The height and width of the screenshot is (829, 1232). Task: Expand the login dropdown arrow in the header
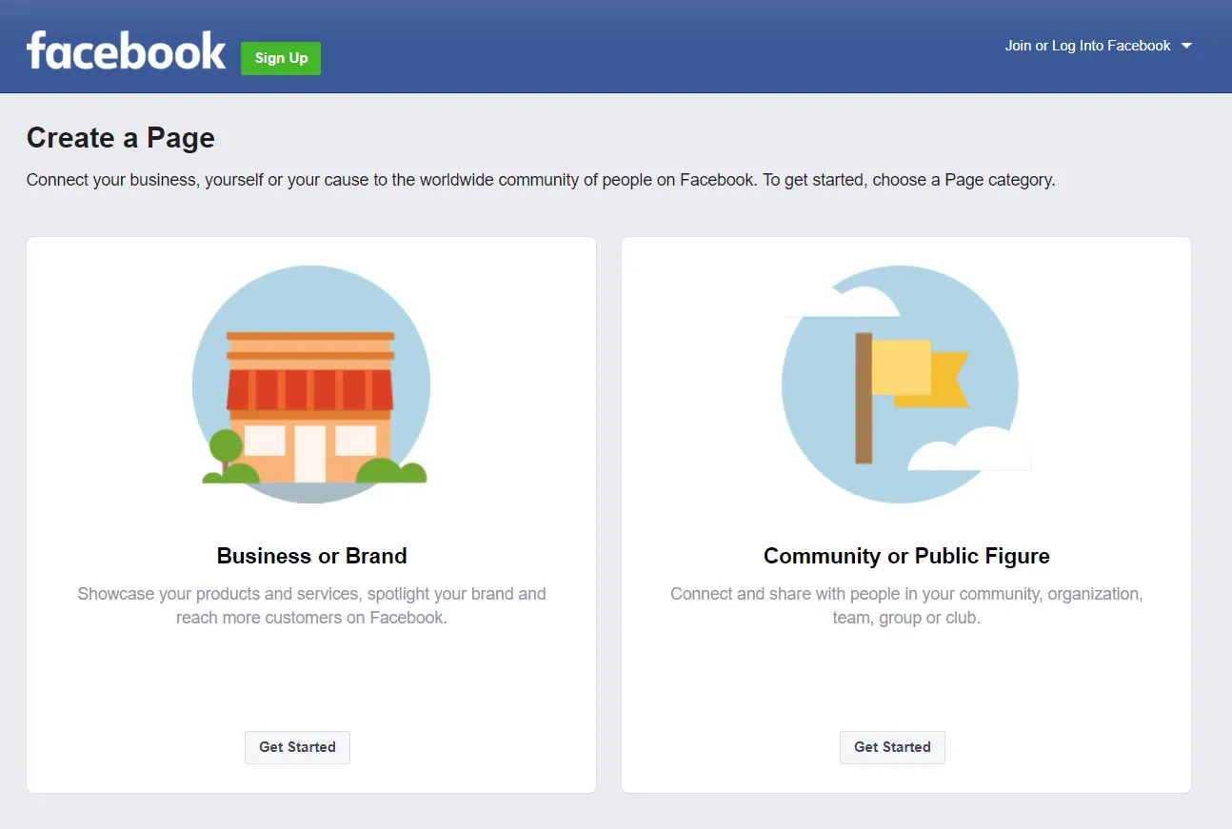pyautogui.click(x=1186, y=46)
